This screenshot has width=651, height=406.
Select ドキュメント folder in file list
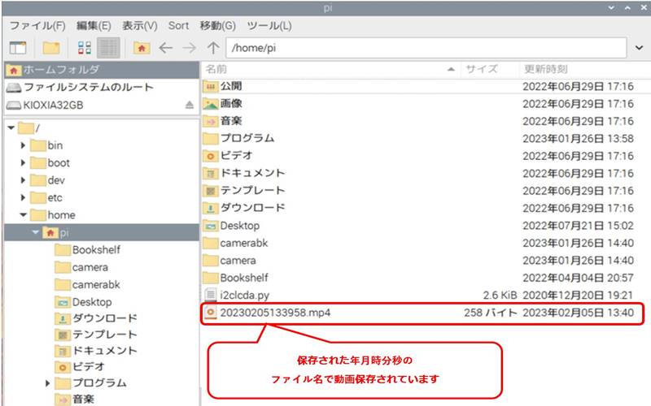[x=244, y=173]
